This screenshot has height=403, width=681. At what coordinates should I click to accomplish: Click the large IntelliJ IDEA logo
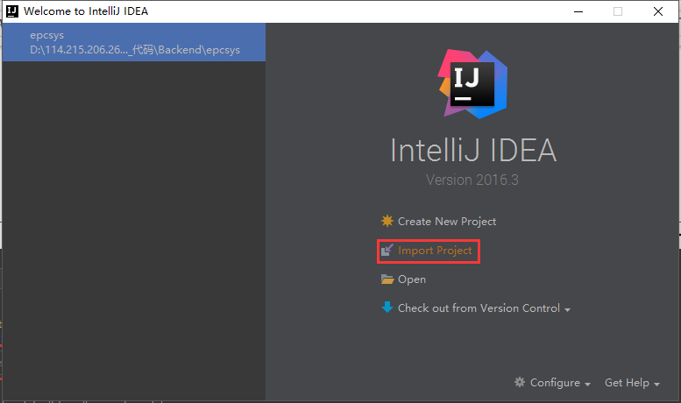(x=473, y=84)
